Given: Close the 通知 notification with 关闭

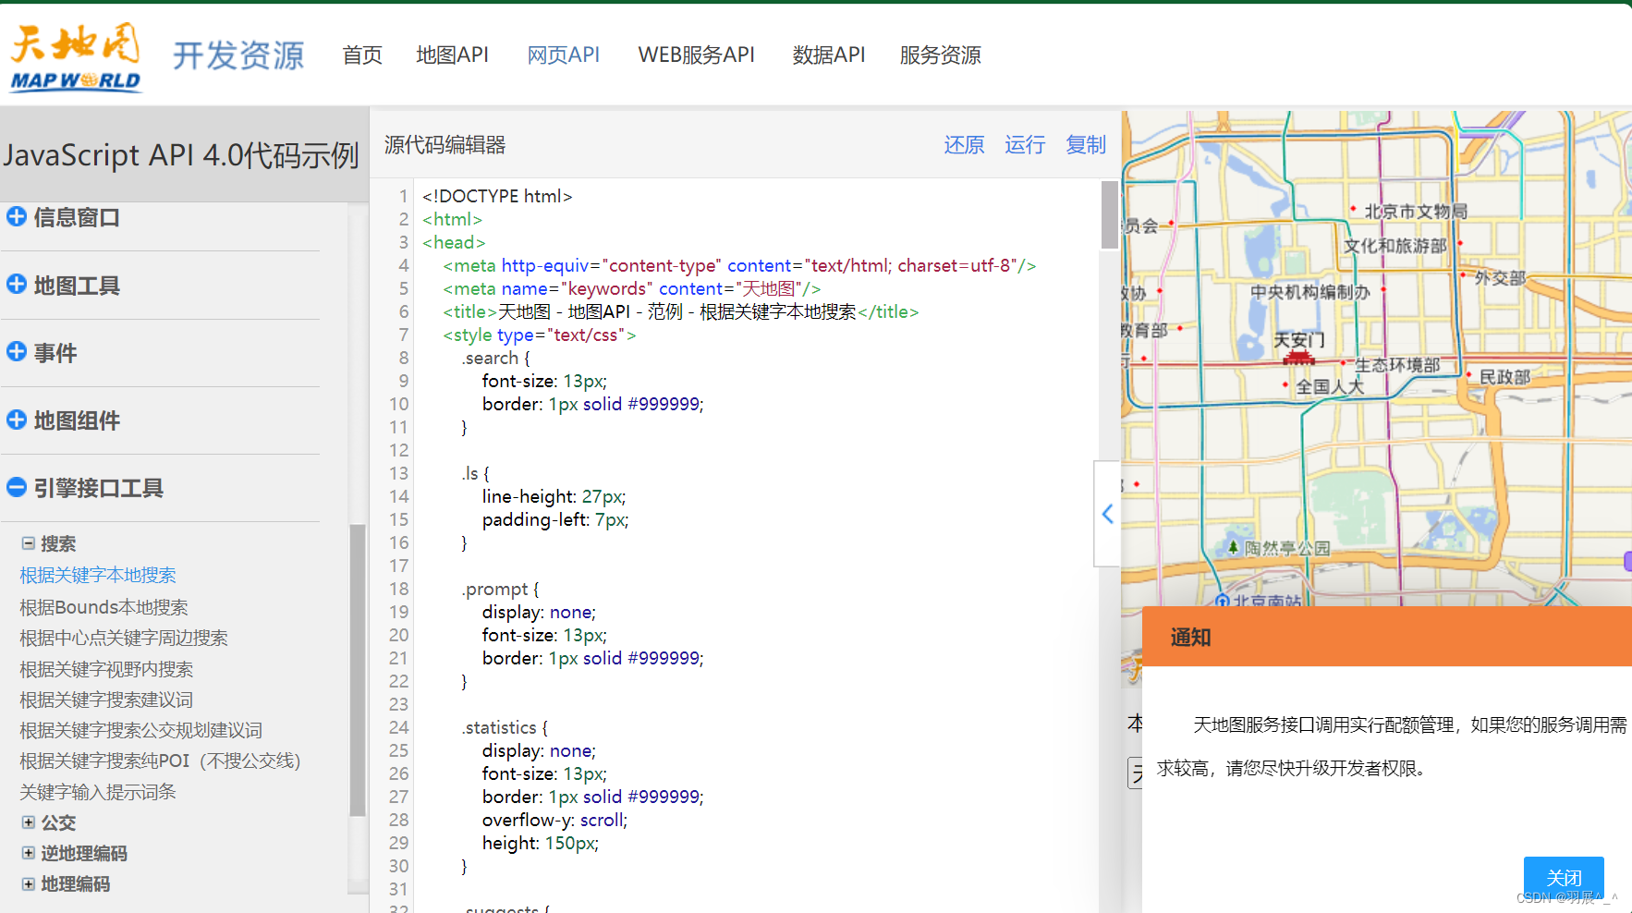Looking at the screenshot, I should pos(1564,877).
